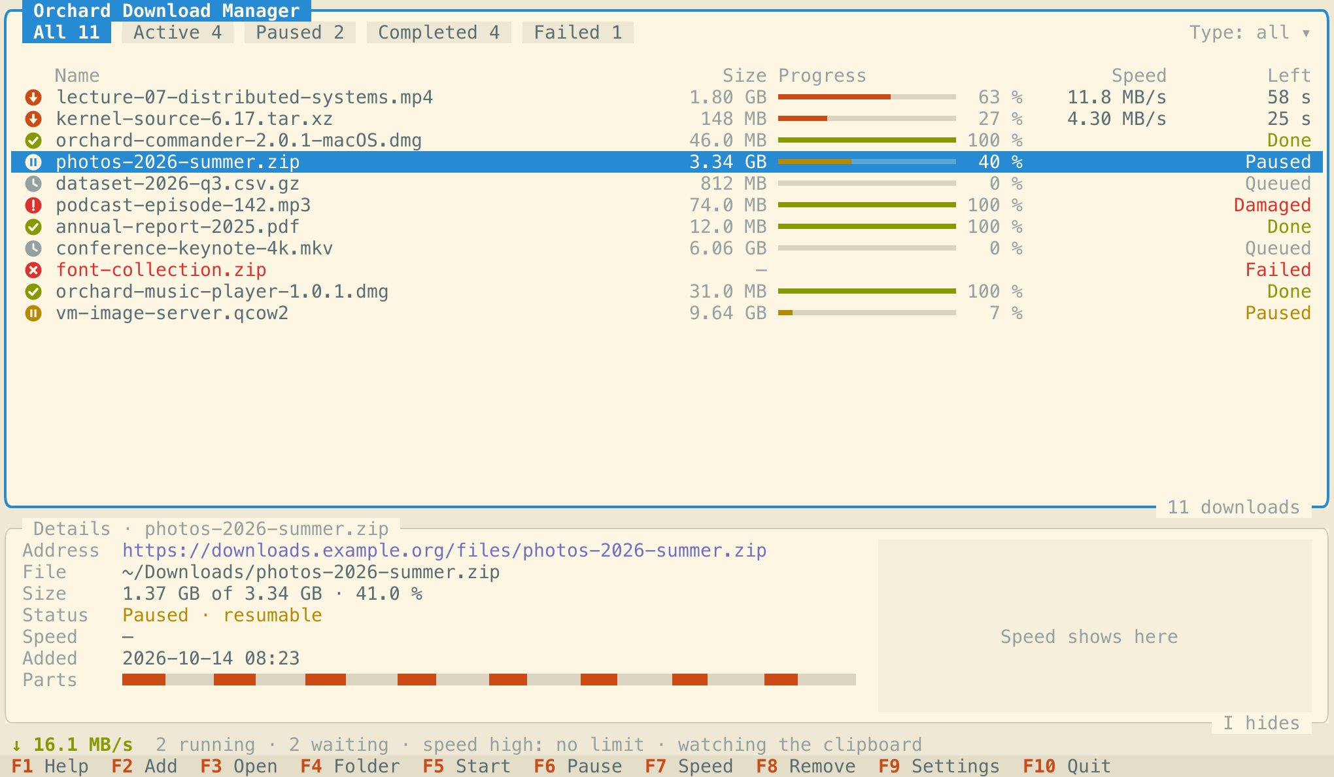Click the clock icon for dataset-2026-q3.csv.gz
1334x777 pixels.
click(x=33, y=184)
